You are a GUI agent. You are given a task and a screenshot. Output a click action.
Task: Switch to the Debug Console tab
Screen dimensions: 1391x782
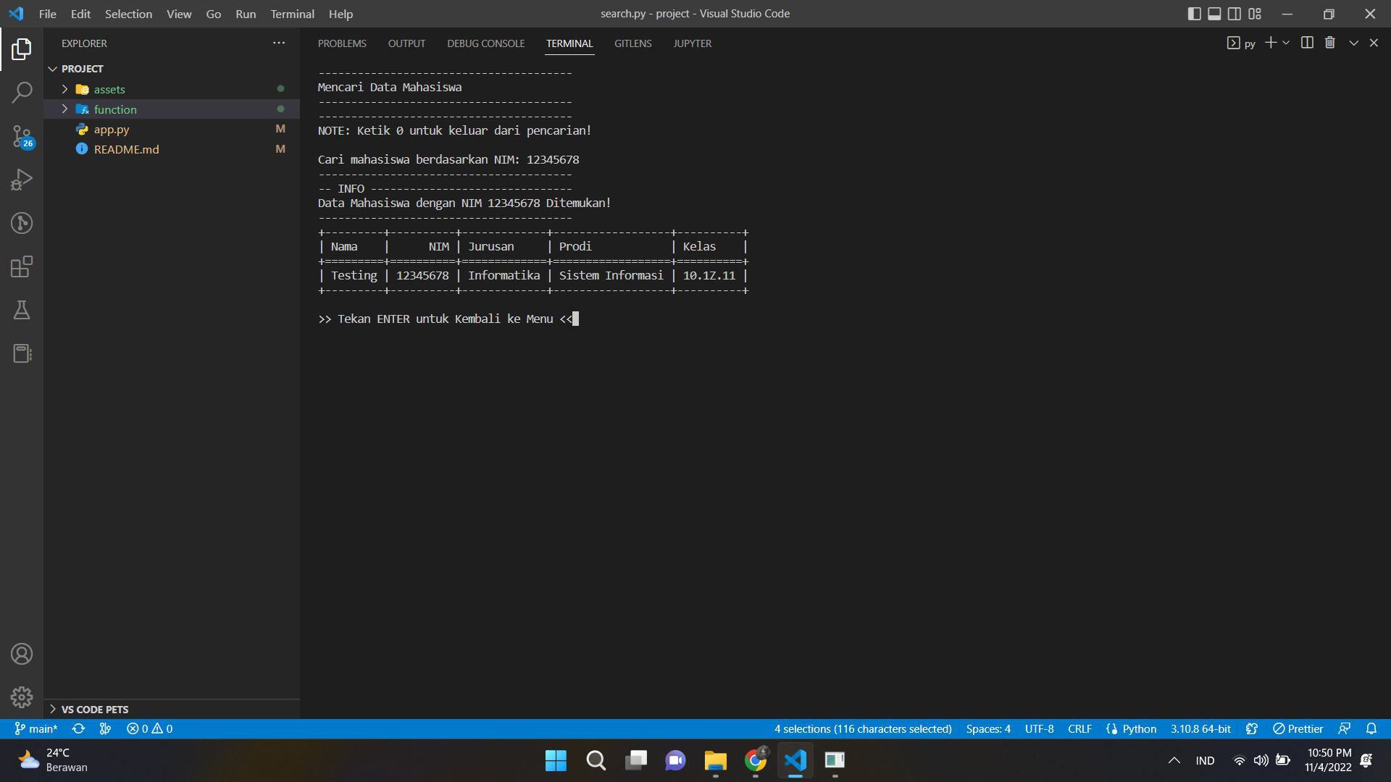click(485, 43)
